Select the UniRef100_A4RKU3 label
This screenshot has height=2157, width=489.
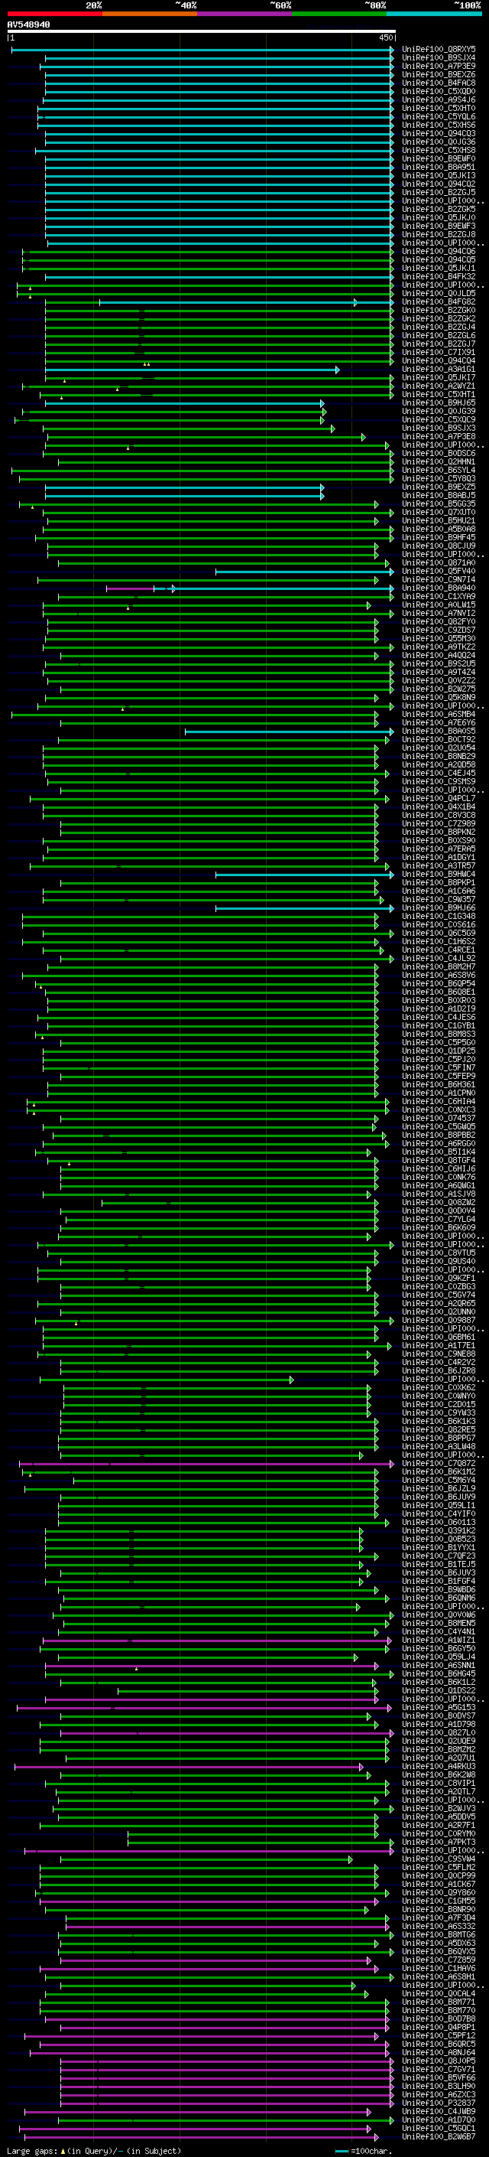(439, 1767)
